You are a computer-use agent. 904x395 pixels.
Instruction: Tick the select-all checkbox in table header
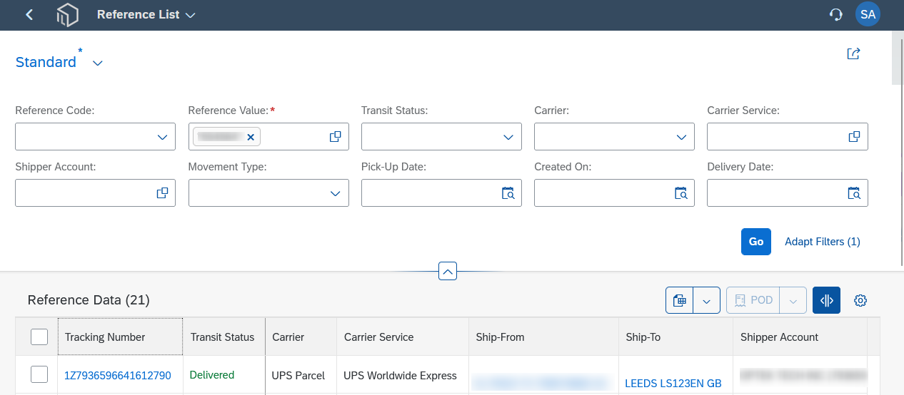[x=39, y=337]
